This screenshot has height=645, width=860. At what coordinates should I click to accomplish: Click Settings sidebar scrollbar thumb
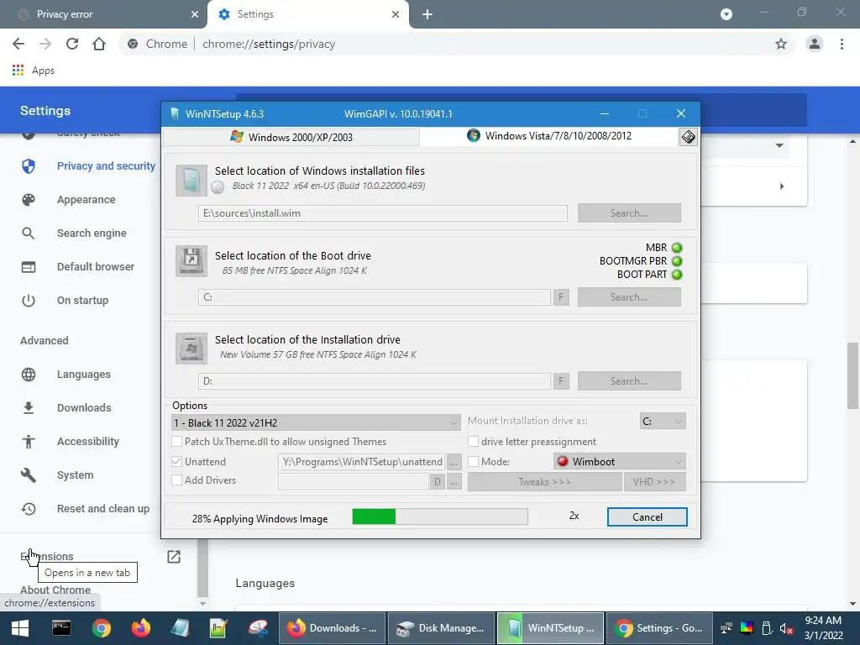[x=202, y=568]
